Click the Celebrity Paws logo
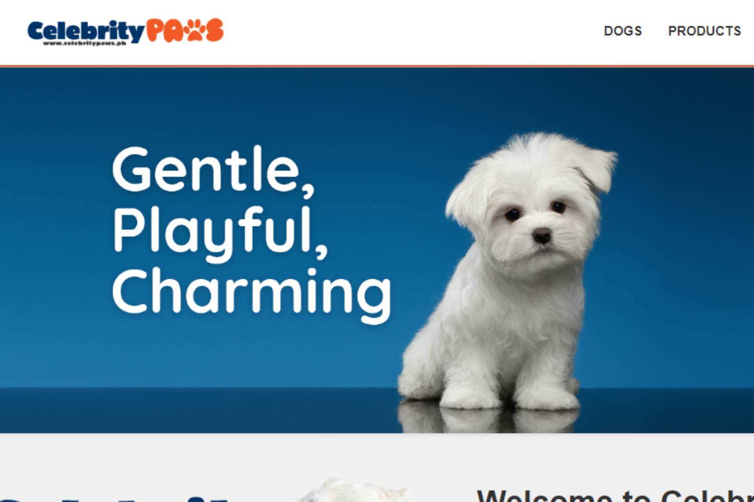The height and width of the screenshot is (502, 754). [126, 32]
